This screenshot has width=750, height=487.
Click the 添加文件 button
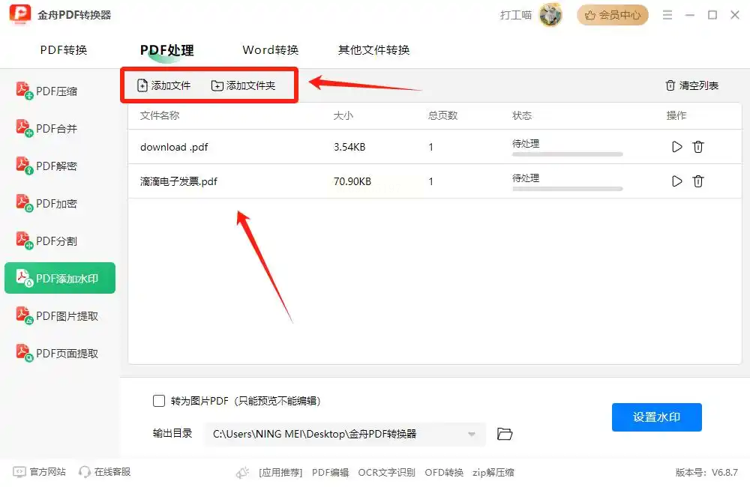[163, 85]
